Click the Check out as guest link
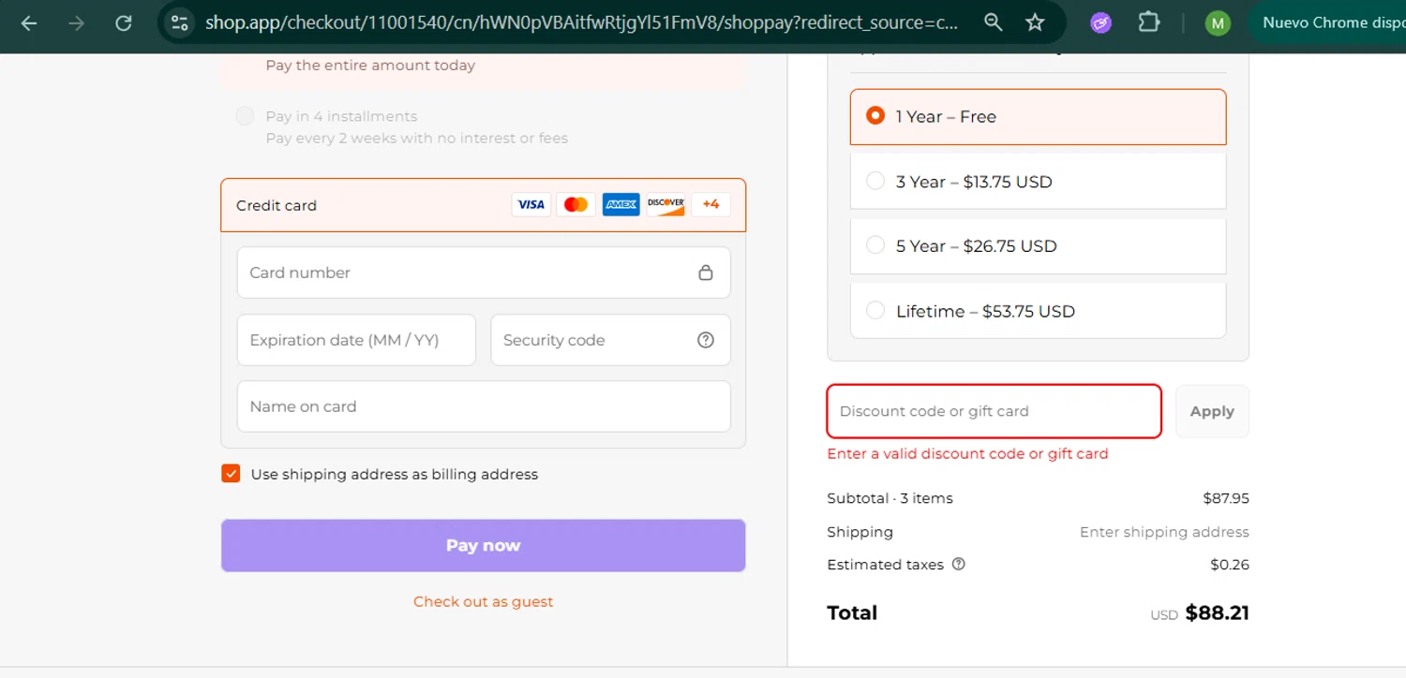 point(483,602)
